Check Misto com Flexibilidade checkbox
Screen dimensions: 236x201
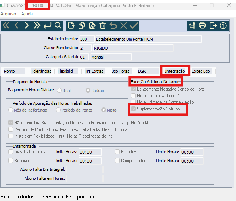click(10, 136)
